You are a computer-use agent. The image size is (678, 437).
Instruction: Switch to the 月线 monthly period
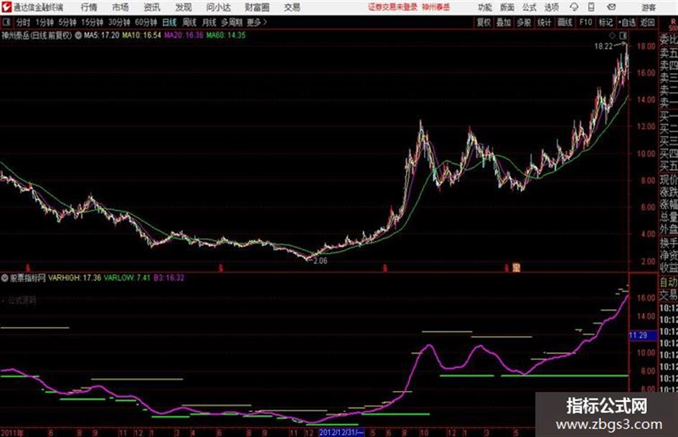coord(209,22)
